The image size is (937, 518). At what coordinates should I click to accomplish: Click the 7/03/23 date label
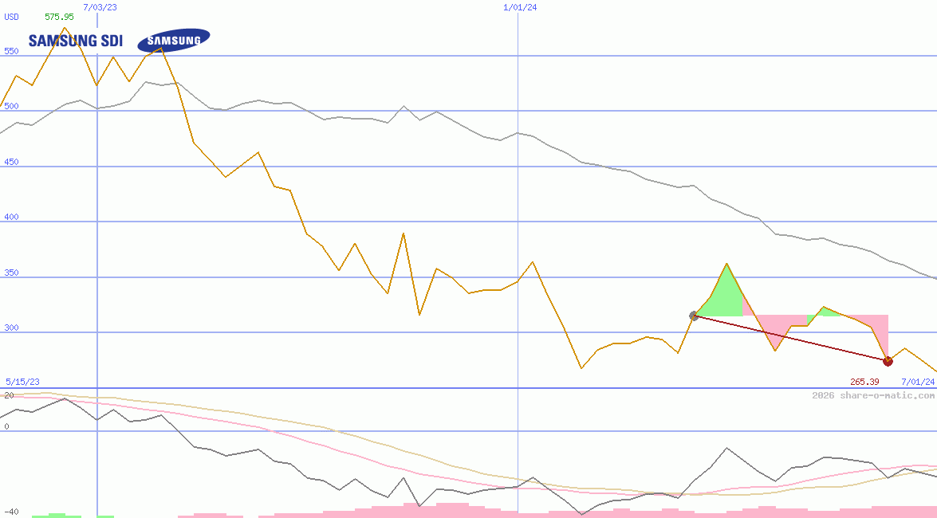click(100, 7)
